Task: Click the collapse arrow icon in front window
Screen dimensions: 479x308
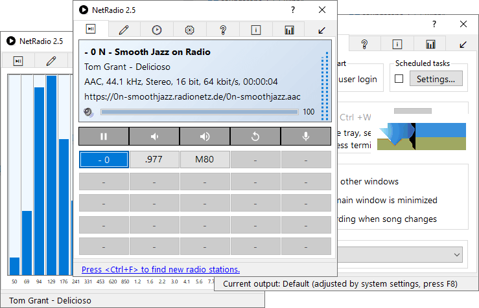Action: (321, 30)
